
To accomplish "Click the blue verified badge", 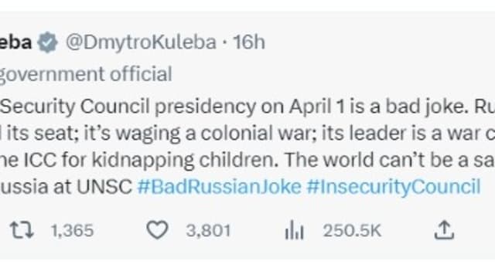I will click(48, 42).
